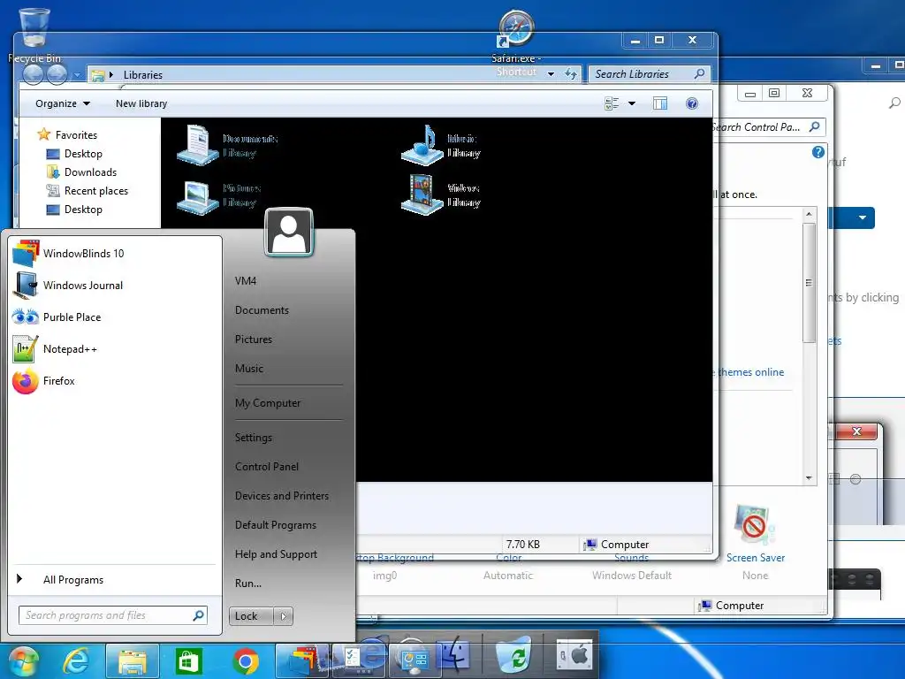Click the Apple logo dock icon

coord(574,656)
